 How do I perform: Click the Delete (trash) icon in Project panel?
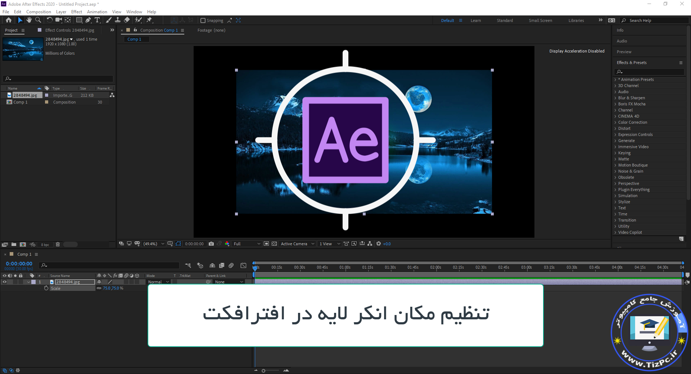[x=58, y=245]
